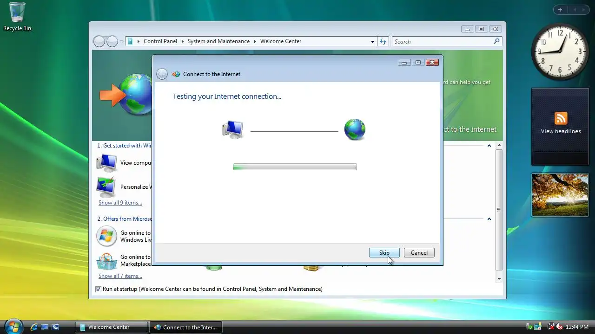Click the Windows Start orb
595x334 pixels.
(x=13, y=327)
